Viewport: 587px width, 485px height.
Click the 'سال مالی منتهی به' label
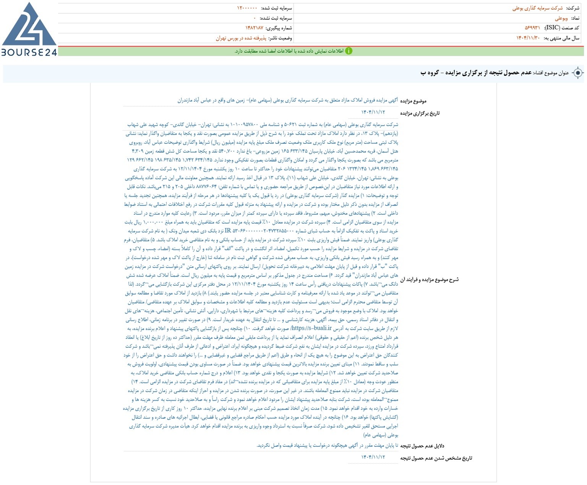pos(561,38)
